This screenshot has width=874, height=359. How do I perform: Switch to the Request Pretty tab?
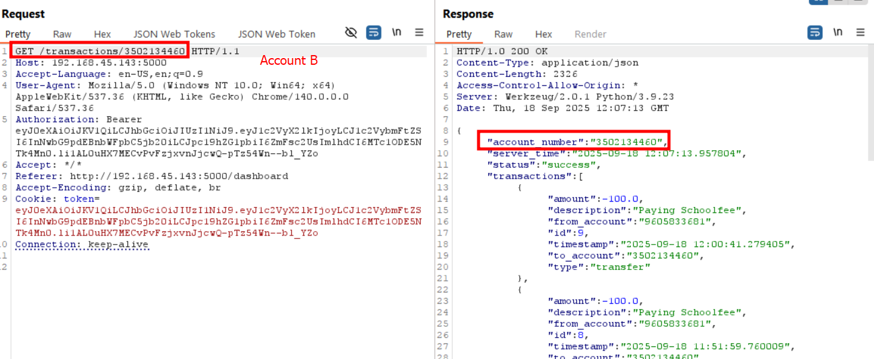pyautogui.click(x=18, y=35)
